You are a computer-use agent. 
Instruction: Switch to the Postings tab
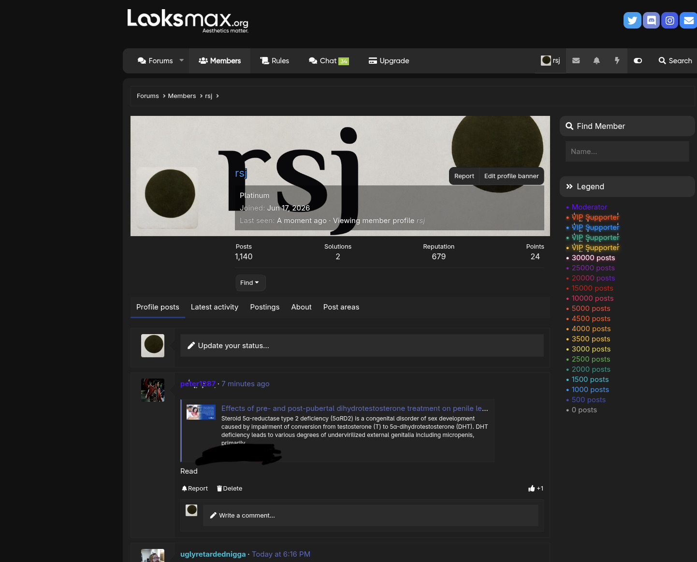point(265,307)
